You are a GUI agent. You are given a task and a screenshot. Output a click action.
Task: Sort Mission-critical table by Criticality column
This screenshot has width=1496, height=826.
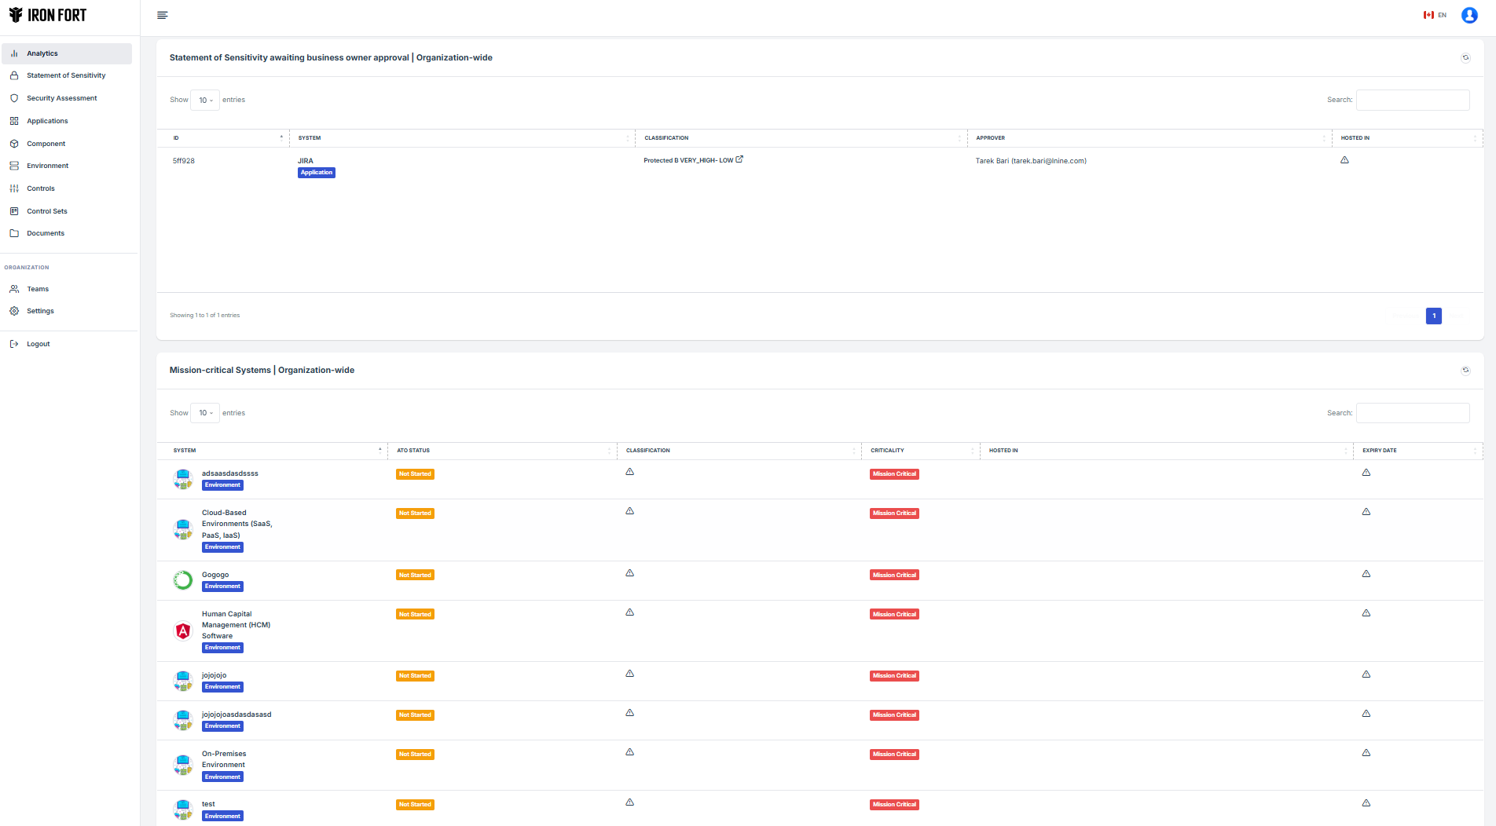tap(920, 451)
